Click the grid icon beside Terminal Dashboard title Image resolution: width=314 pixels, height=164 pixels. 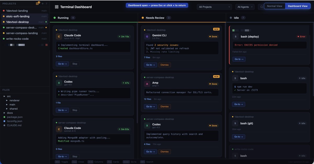[x=57, y=7]
